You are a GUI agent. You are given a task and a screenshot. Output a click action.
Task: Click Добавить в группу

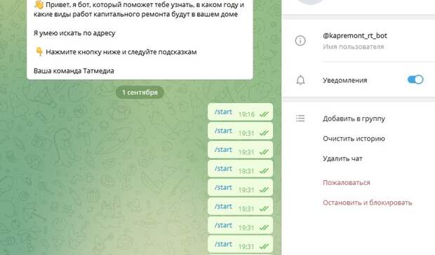[354, 119]
